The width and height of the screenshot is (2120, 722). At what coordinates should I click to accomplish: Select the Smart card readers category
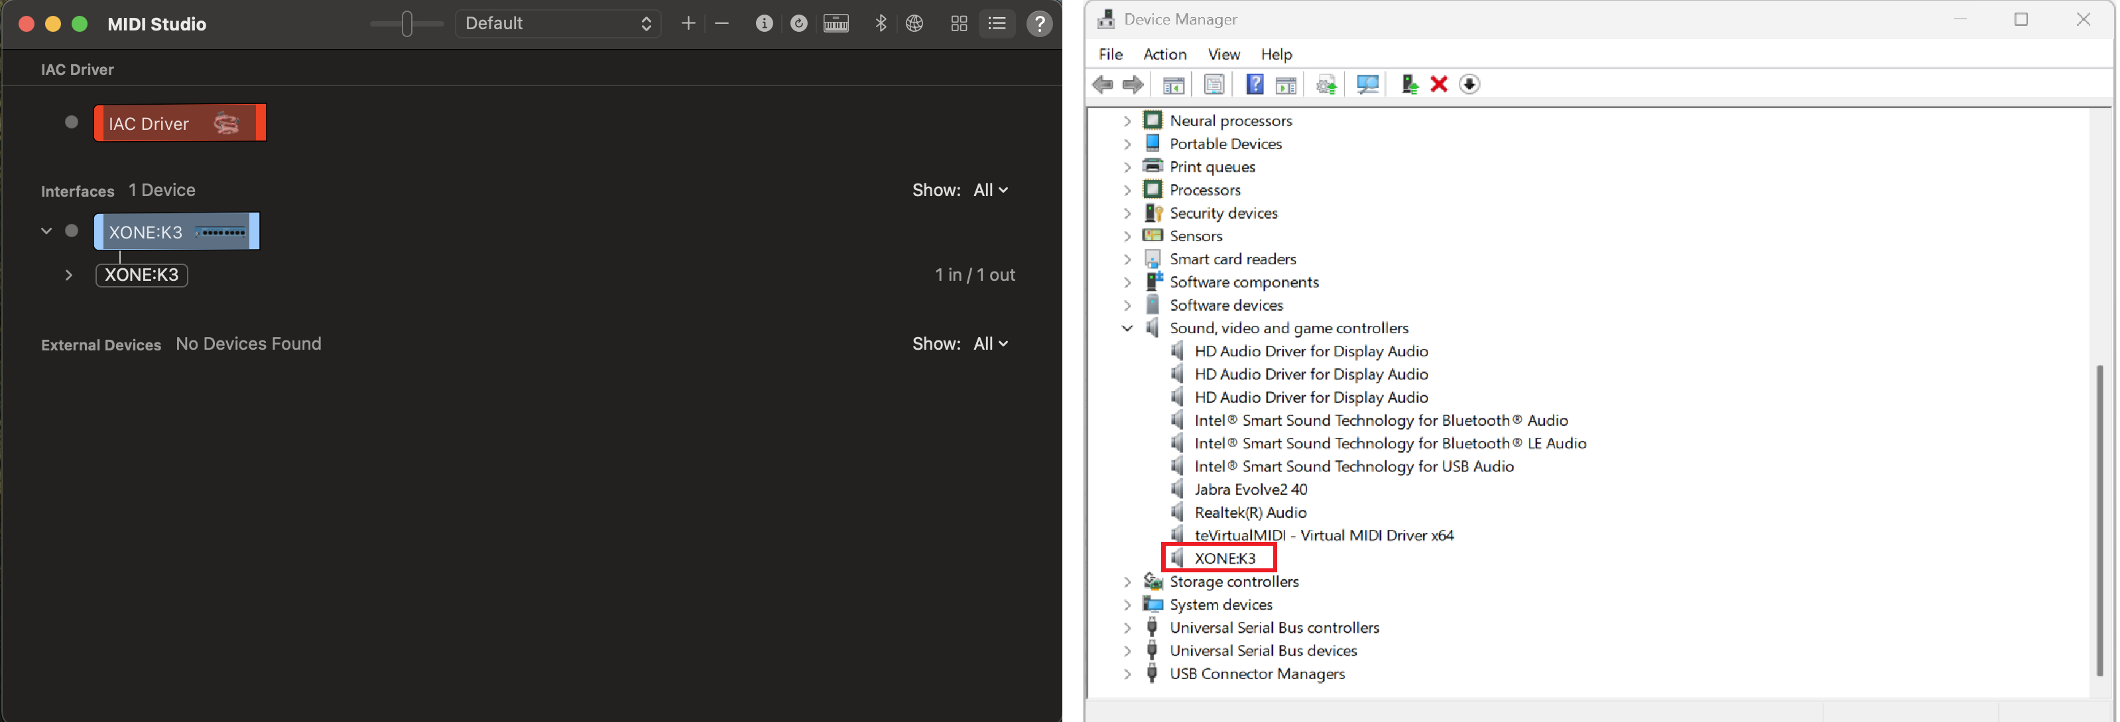coord(1233,259)
